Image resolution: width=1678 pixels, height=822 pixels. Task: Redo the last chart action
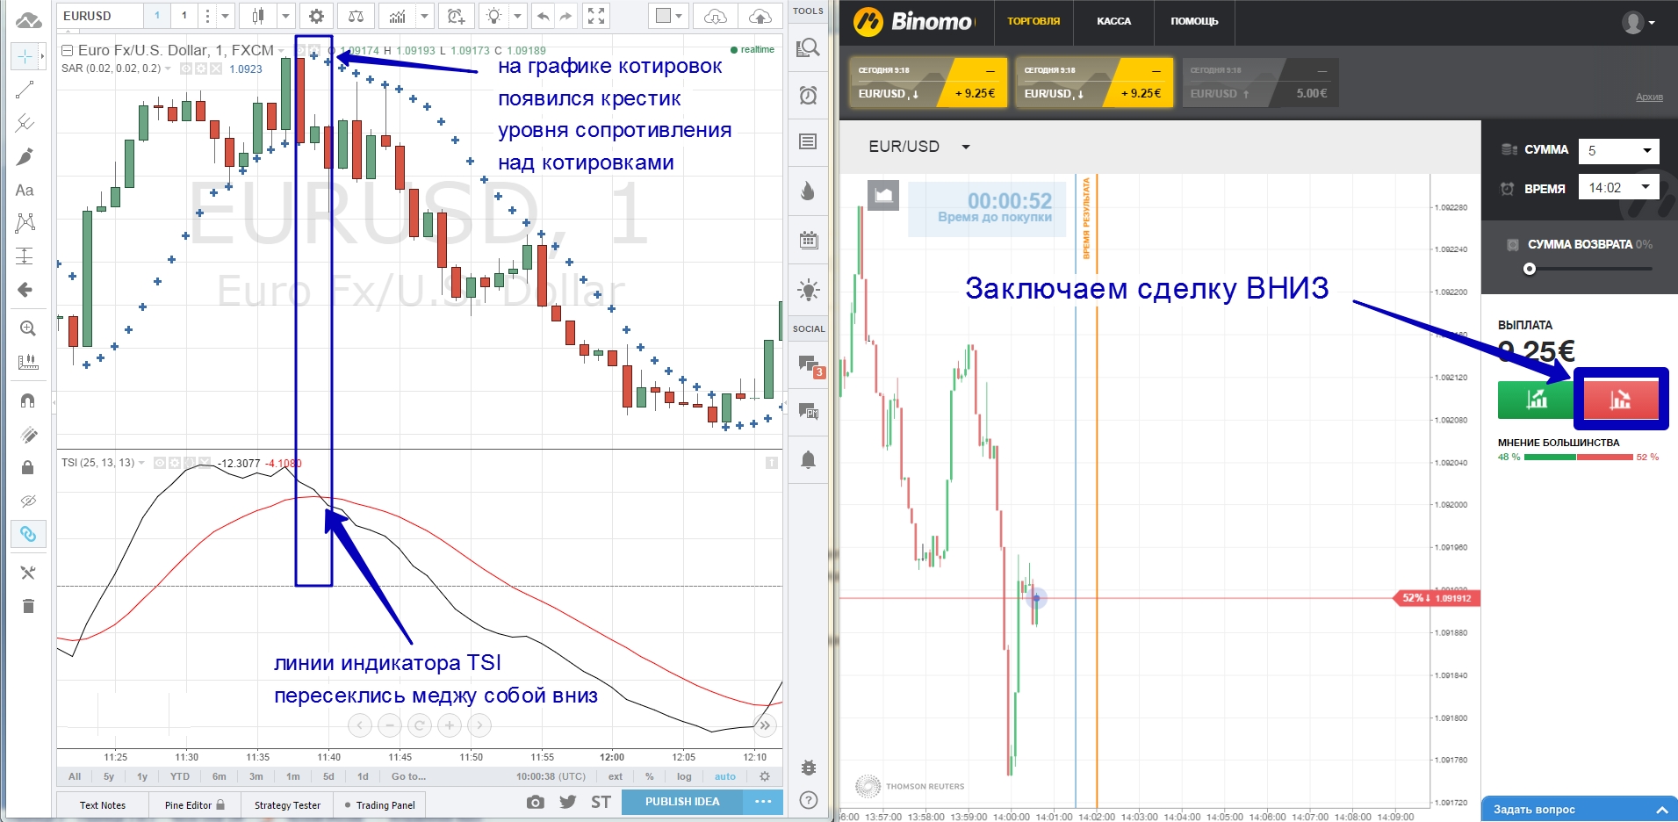point(566,16)
